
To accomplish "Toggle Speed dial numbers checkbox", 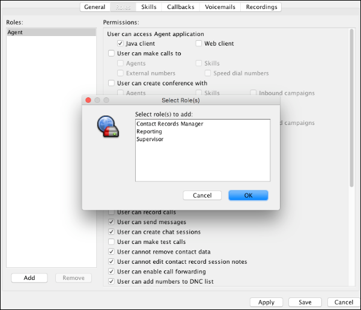I will click(x=208, y=73).
